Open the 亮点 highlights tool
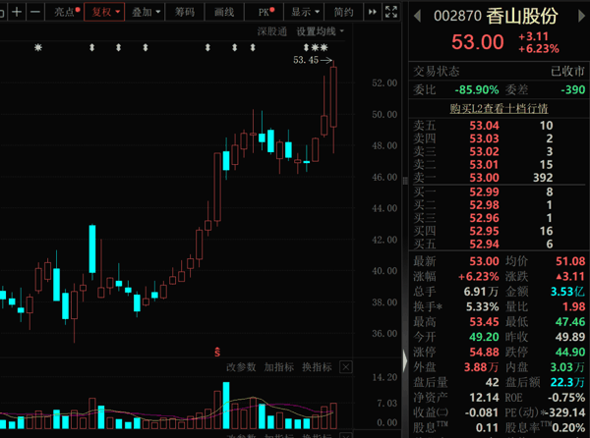Image resolution: width=590 pixels, height=438 pixels. coord(67,12)
